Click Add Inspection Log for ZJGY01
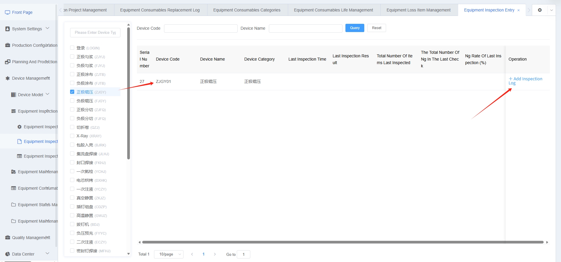 pos(525,81)
